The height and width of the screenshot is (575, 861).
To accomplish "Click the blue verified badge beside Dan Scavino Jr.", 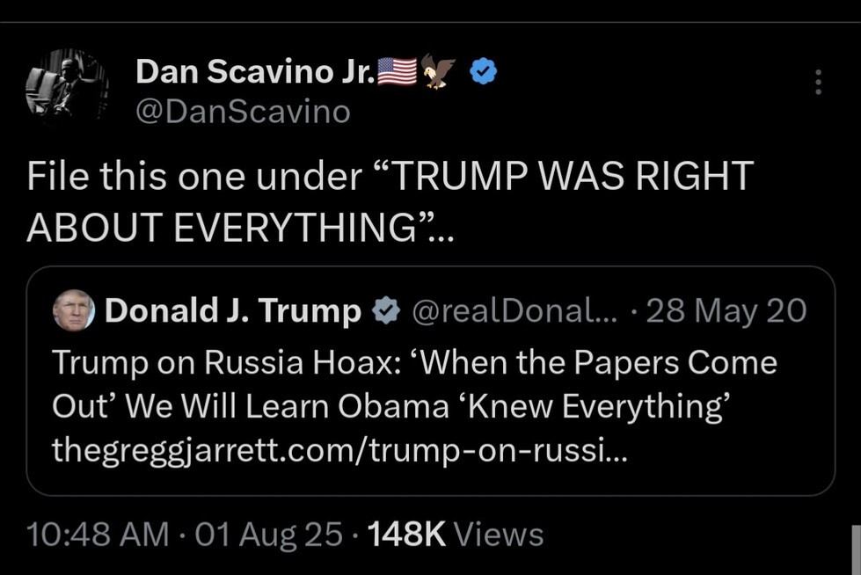I will pyautogui.click(x=483, y=70).
